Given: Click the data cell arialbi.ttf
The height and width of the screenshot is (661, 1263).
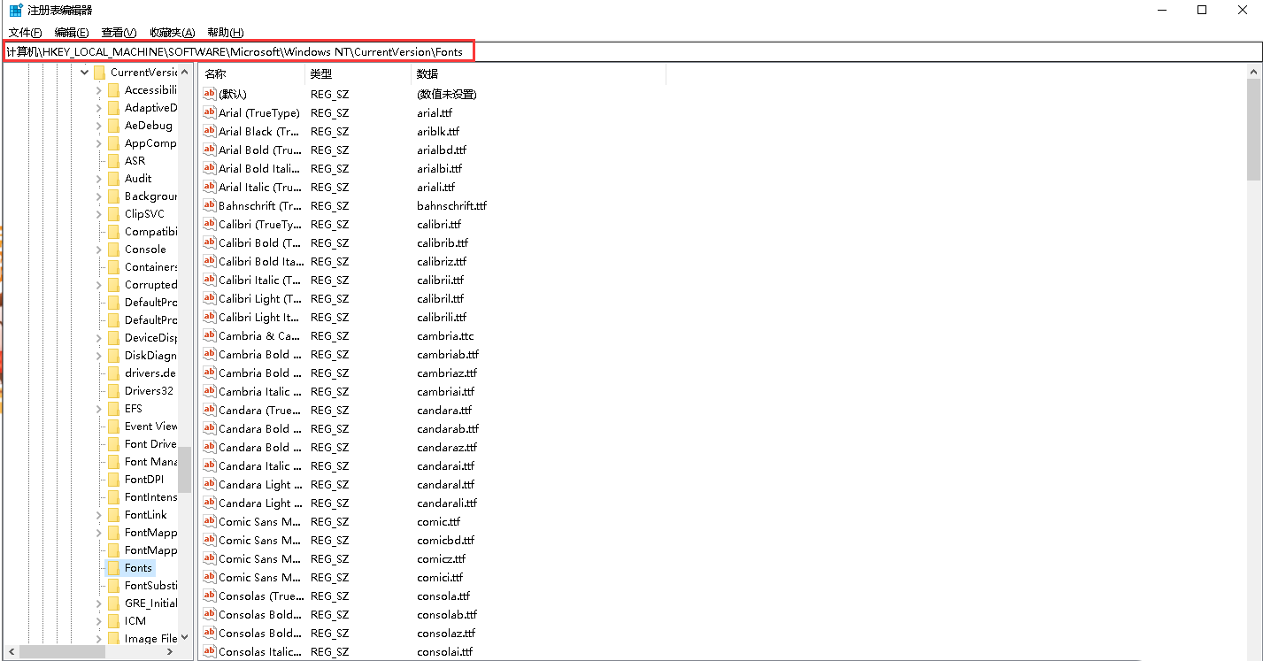Looking at the screenshot, I should pyautogui.click(x=440, y=168).
